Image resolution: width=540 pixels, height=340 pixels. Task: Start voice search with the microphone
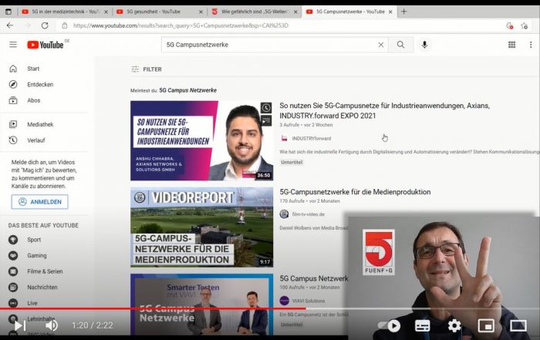point(424,45)
